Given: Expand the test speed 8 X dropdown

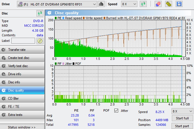Looking at the screenshot, I should pyautogui.click(x=182, y=111).
